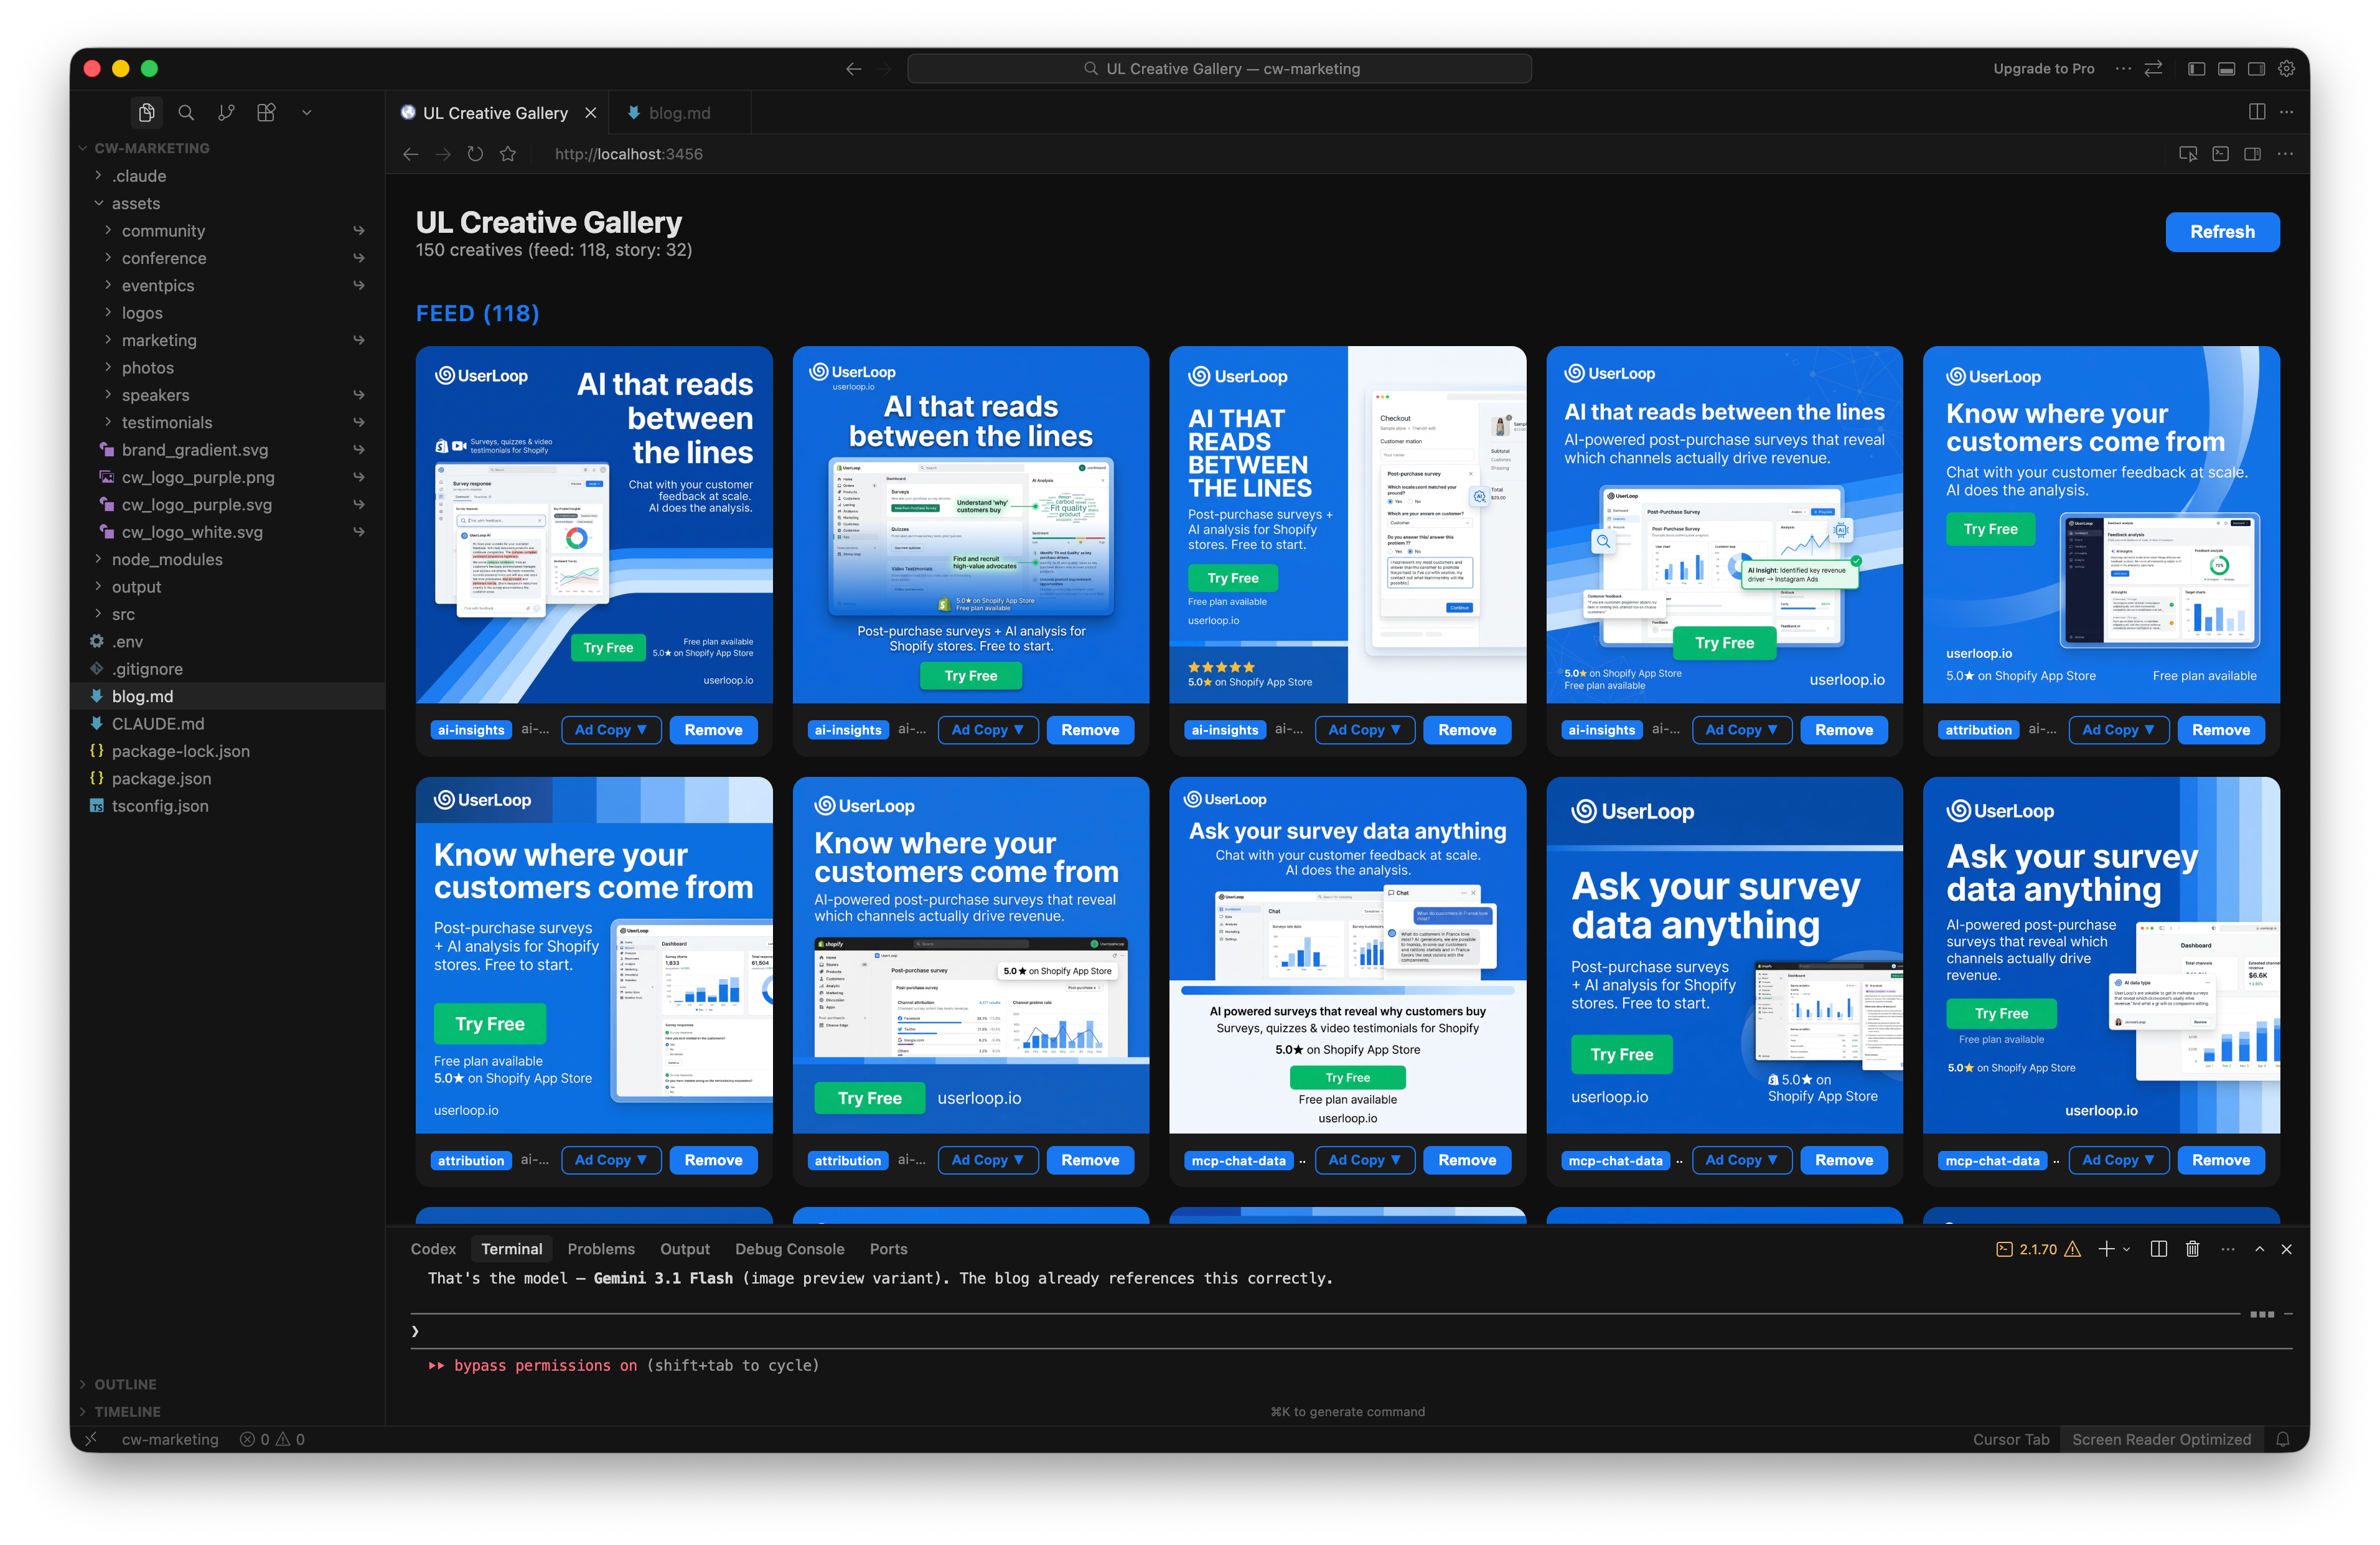This screenshot has height=1545, width=2380.
Task: Toggle the primary sidebar layout icon
Action: click(x=2196, y=69)
